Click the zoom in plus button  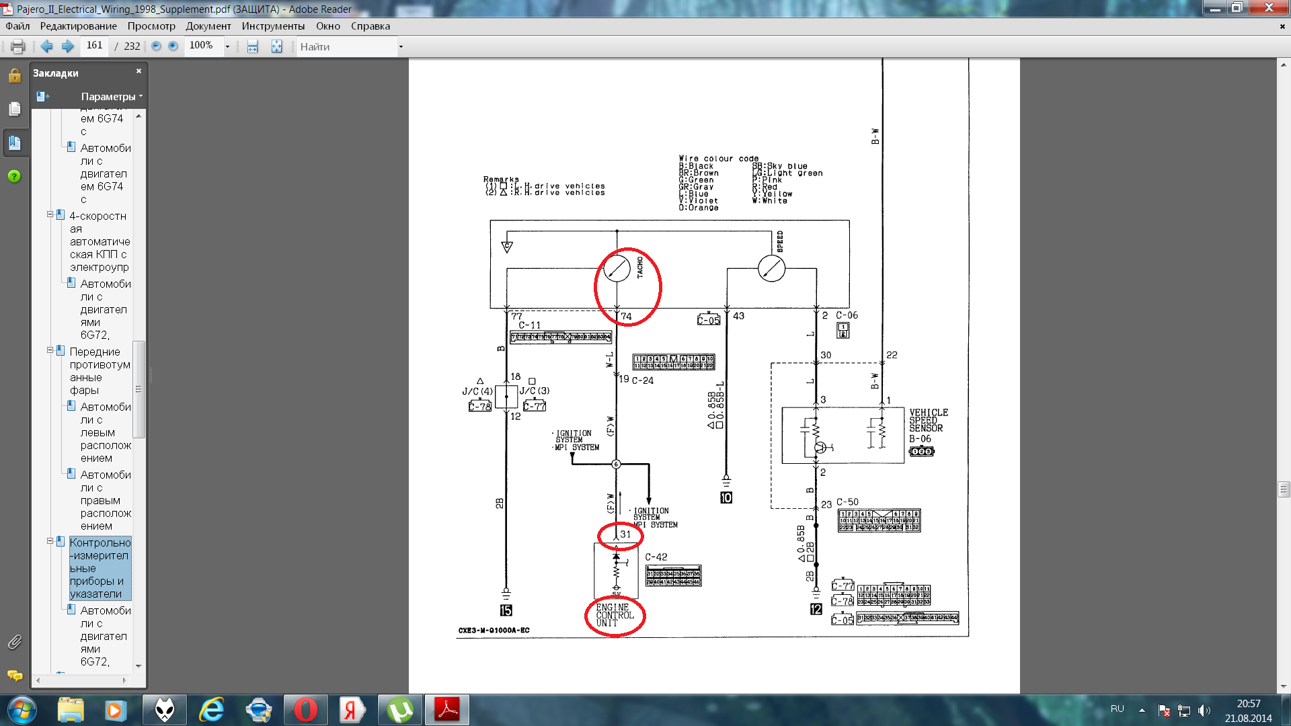[x=173, y=46]
